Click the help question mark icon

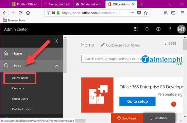170,29
